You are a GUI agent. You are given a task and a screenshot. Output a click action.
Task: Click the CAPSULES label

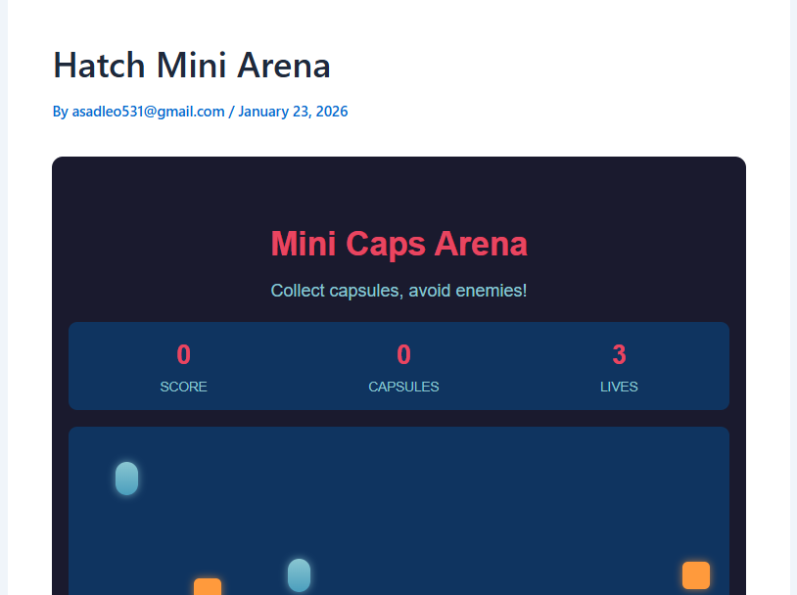coord(403,387)
